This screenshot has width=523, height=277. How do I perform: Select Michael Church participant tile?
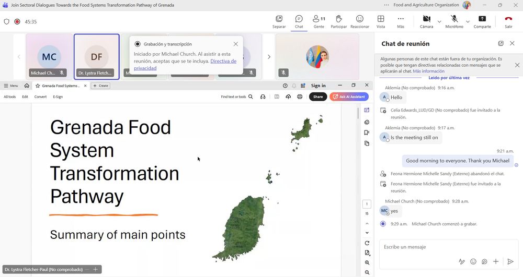(49, 56)
